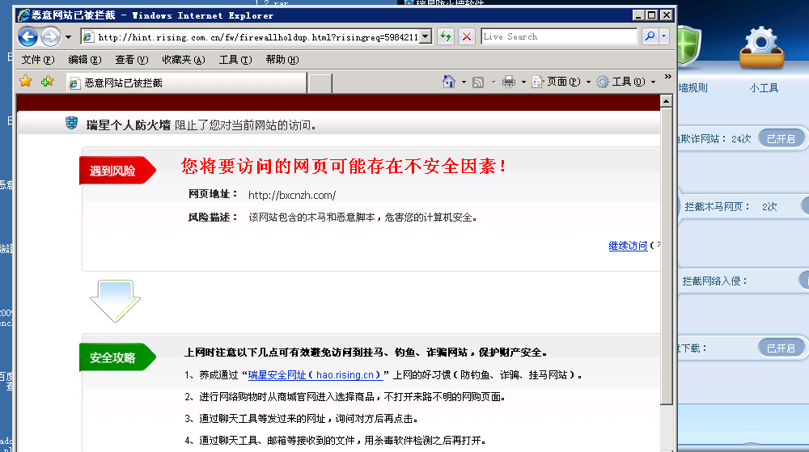
Task: Open the 帮助(H) menu
Action: pyautogui.click(x=282, y=60)
